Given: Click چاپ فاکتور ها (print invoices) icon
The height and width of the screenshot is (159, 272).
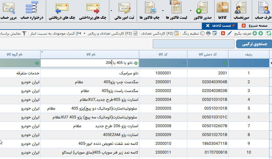Looking at the screenshot, I should pos(150,7).
